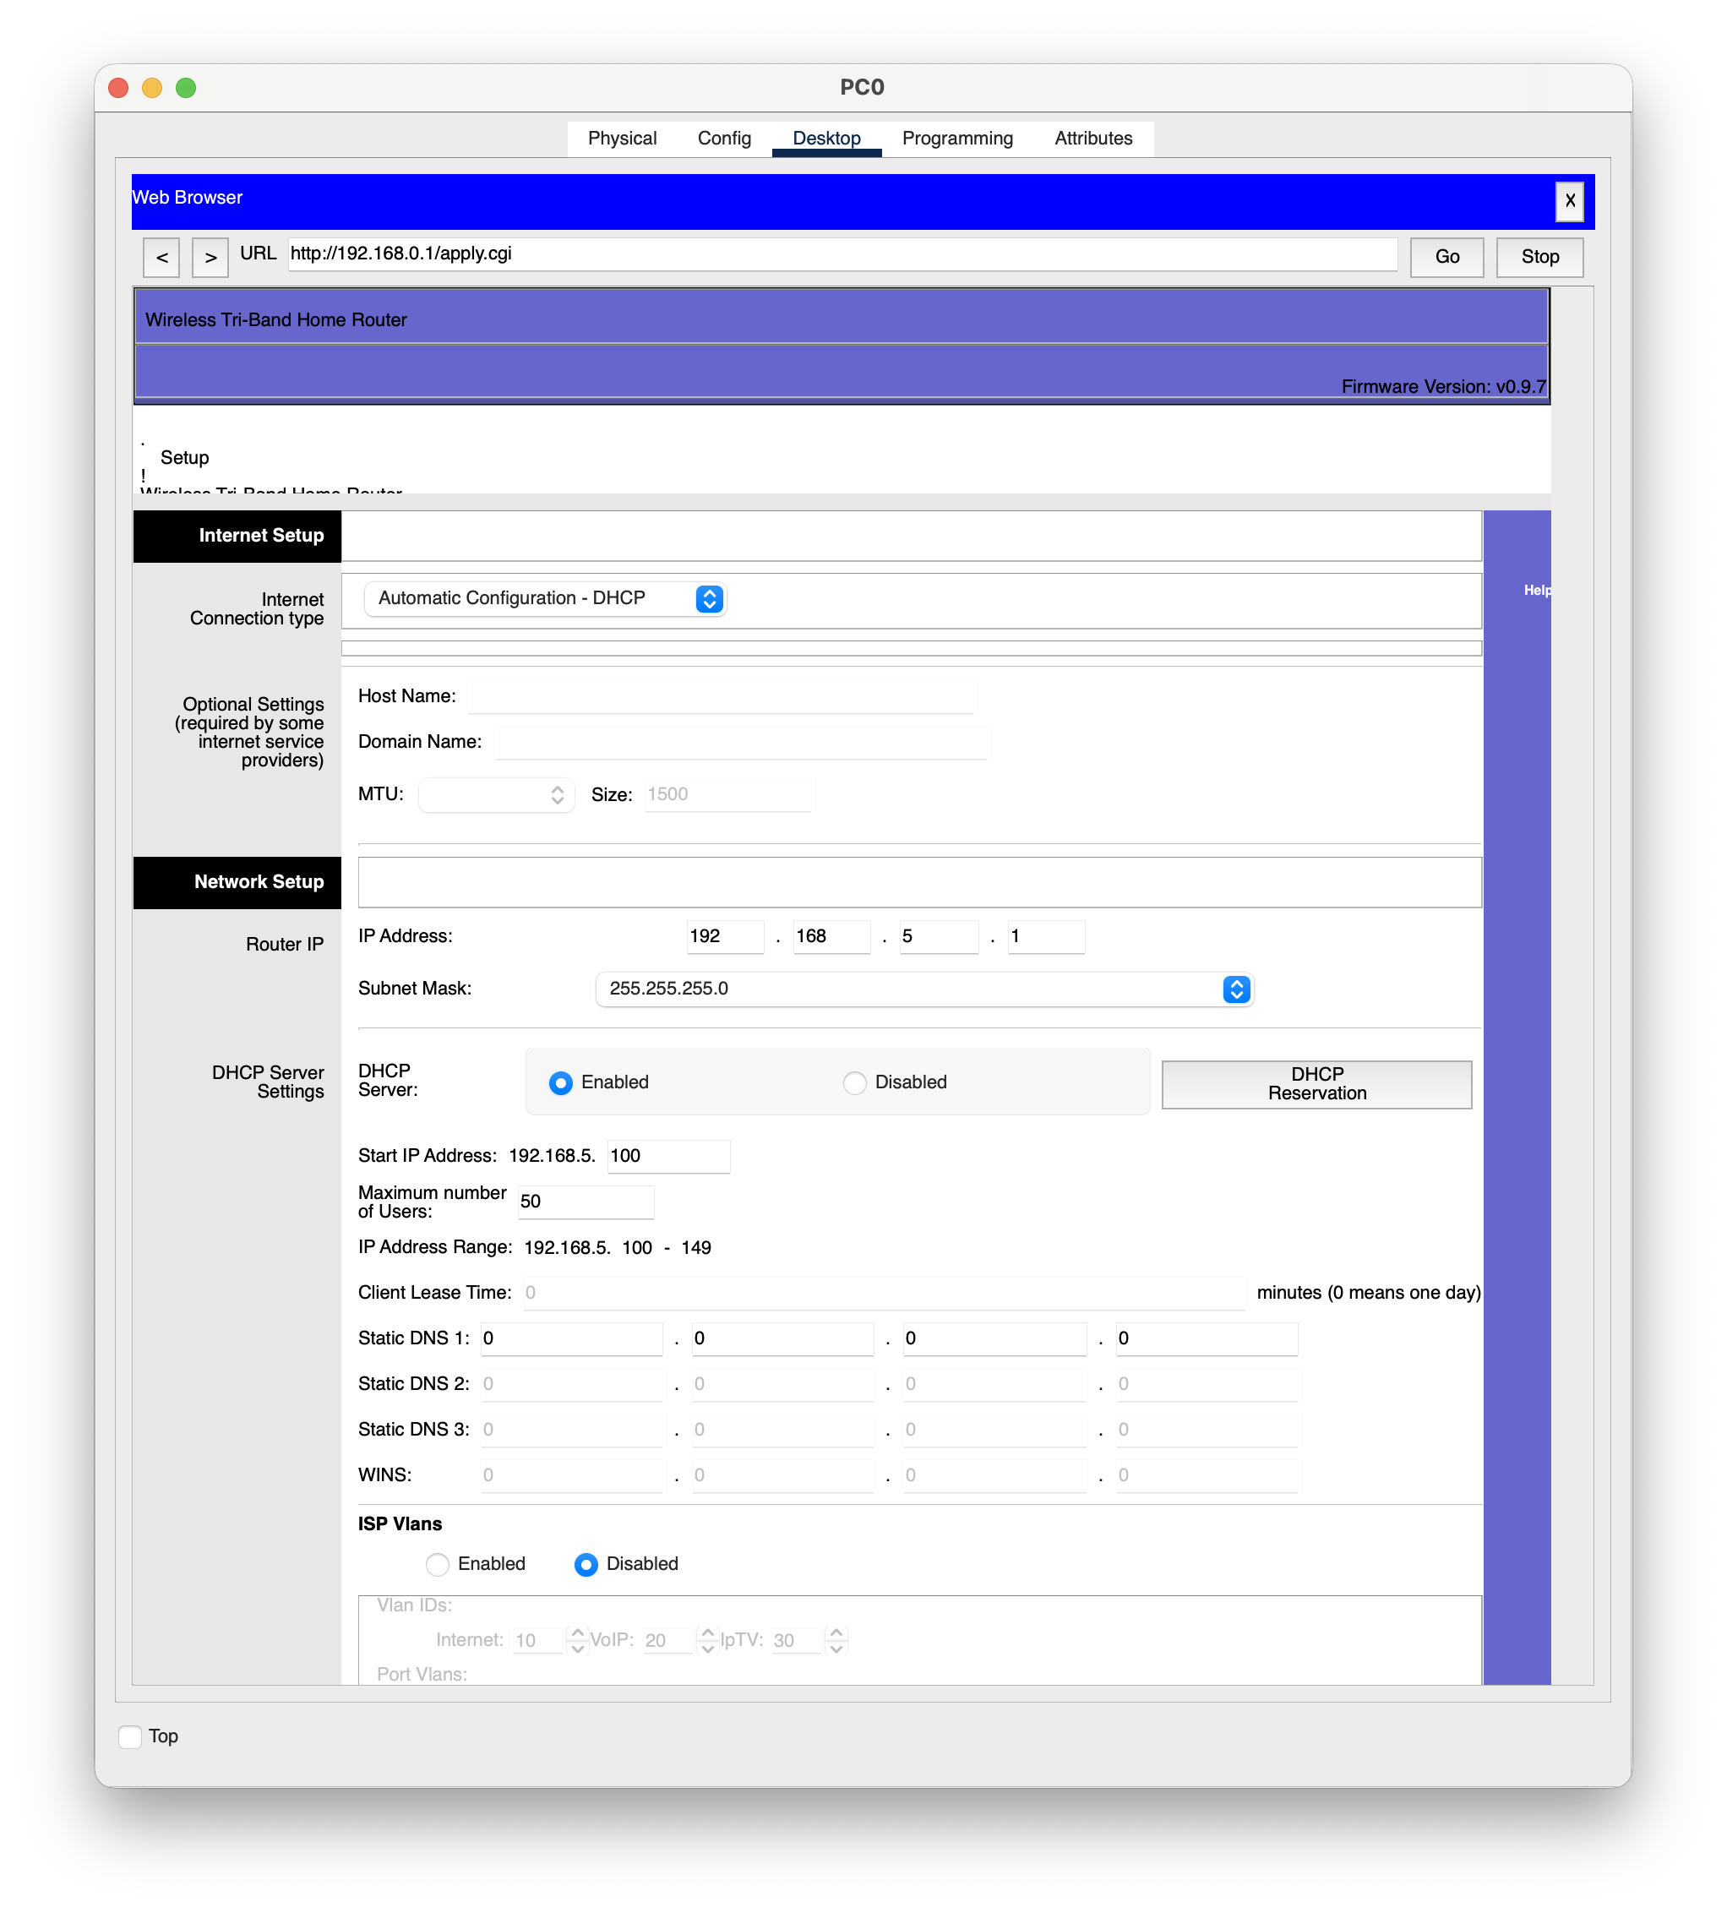Click the Wireless Tri-Band Home Router title
This screenshot has height=1913, width=1727.
276,321
